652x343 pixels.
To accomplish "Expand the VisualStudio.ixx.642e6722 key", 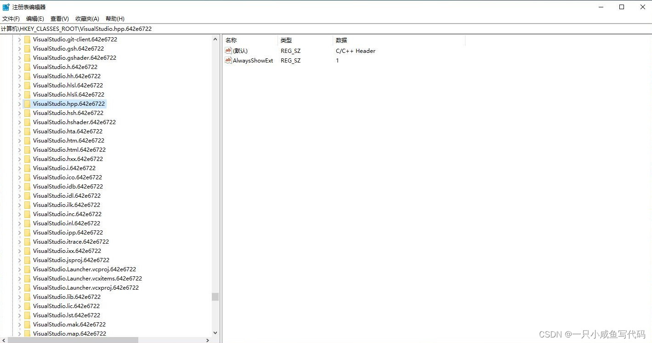I will pyautogui.click(x=19, y=251).
